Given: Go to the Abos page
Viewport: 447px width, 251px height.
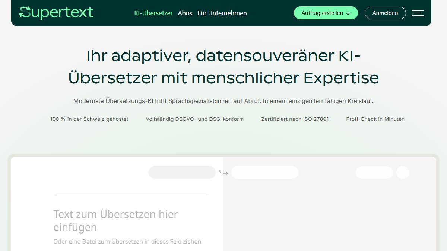Looking at the screenshot, I should coord(185,13).
